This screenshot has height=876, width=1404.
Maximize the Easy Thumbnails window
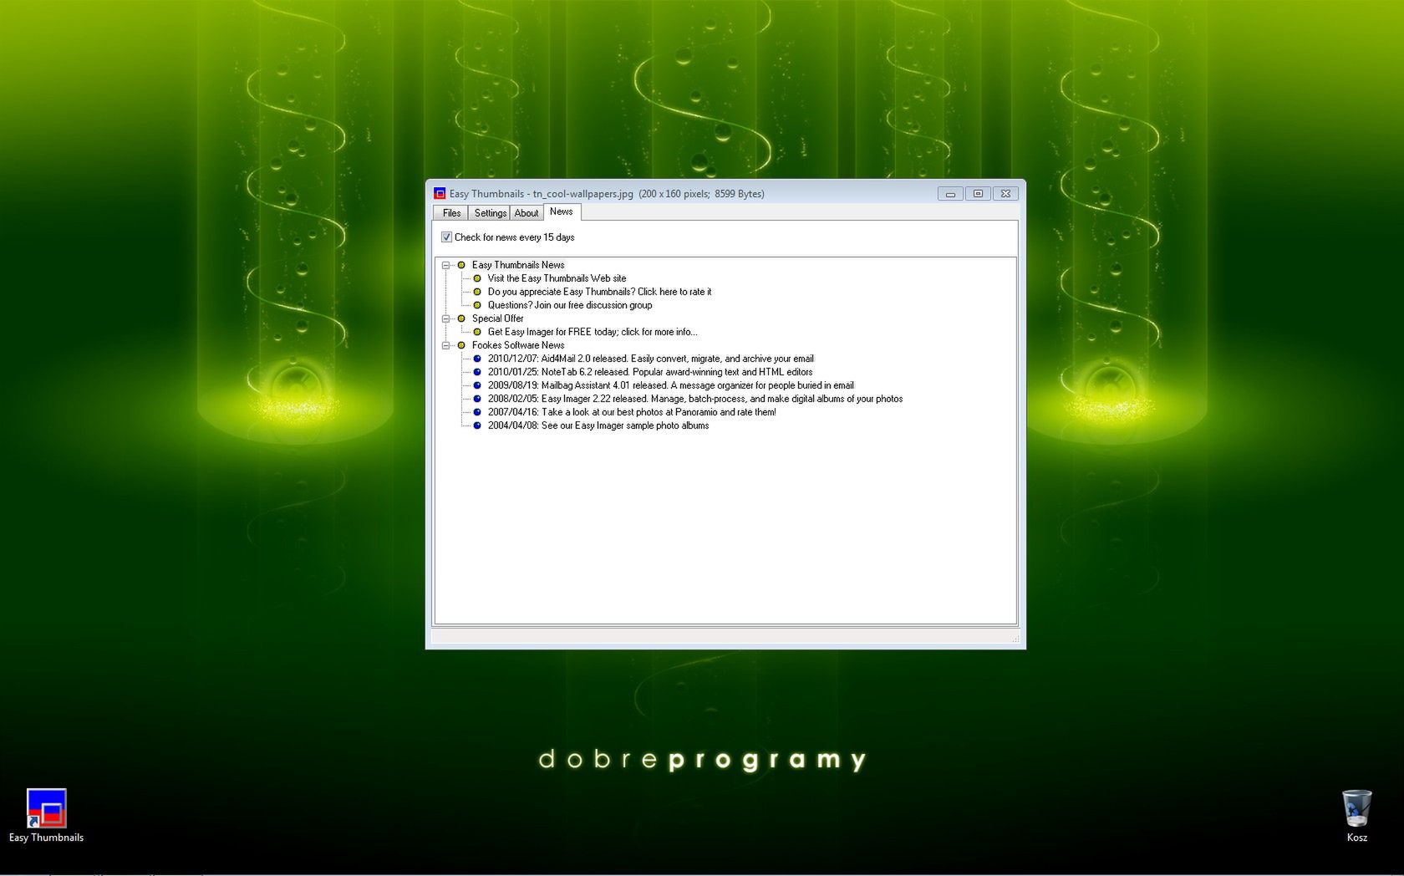pyautogui.click(x=978, y=194)
